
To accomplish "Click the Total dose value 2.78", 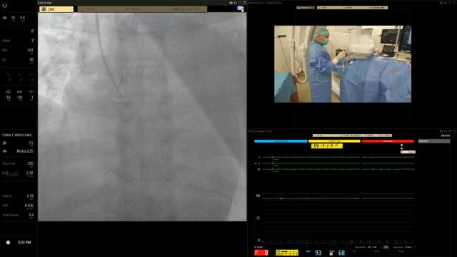I will [30, 196].
